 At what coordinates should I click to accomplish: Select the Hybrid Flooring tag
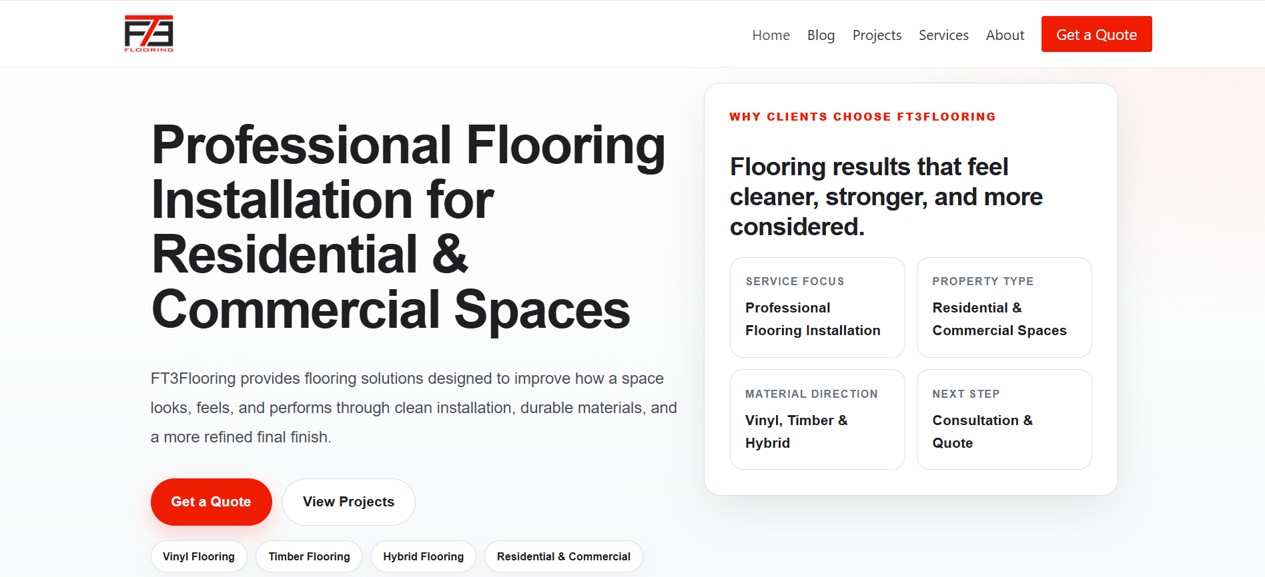pyautogui.click(x=423, y=556)
